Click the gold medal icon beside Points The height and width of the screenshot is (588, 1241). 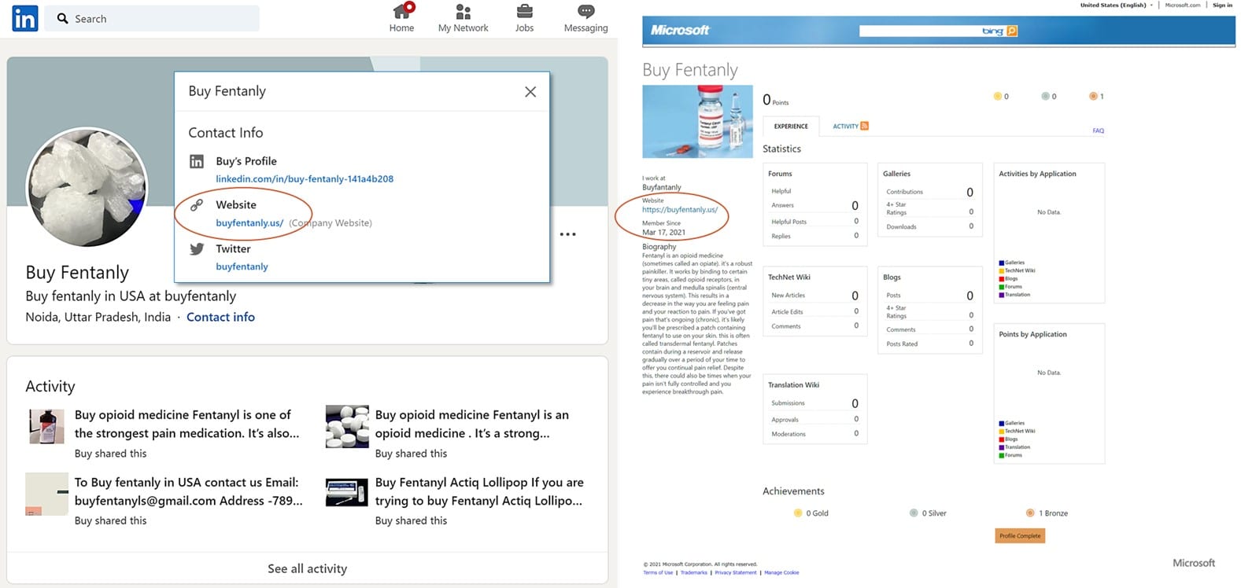[997, 96]
